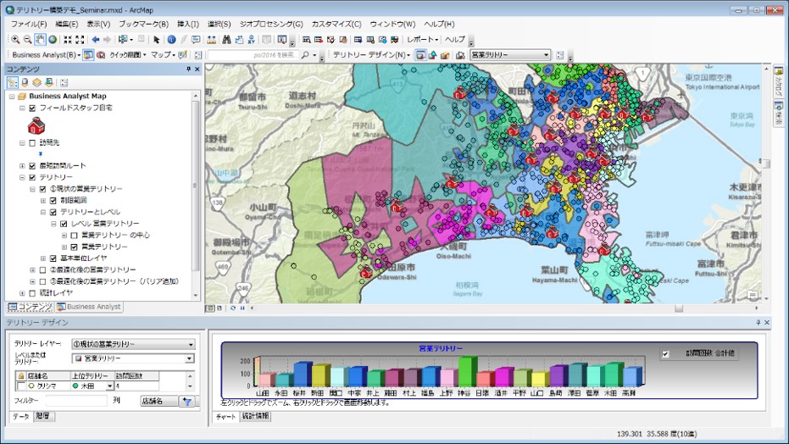
Task: Open the Find binoculars tool
Action: point(226,40)
